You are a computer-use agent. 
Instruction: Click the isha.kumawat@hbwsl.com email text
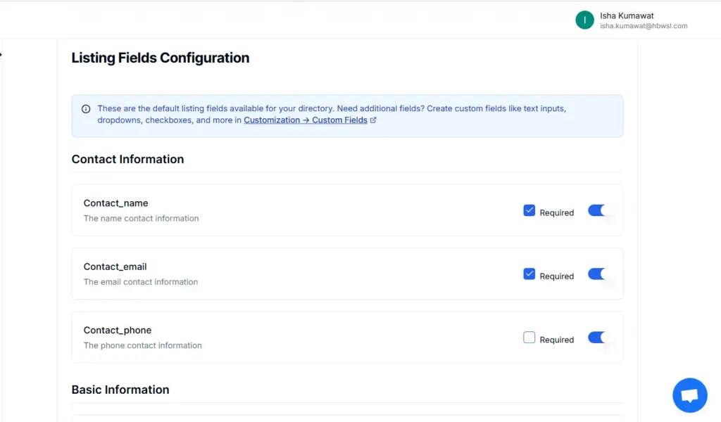[x=644, y=26]
